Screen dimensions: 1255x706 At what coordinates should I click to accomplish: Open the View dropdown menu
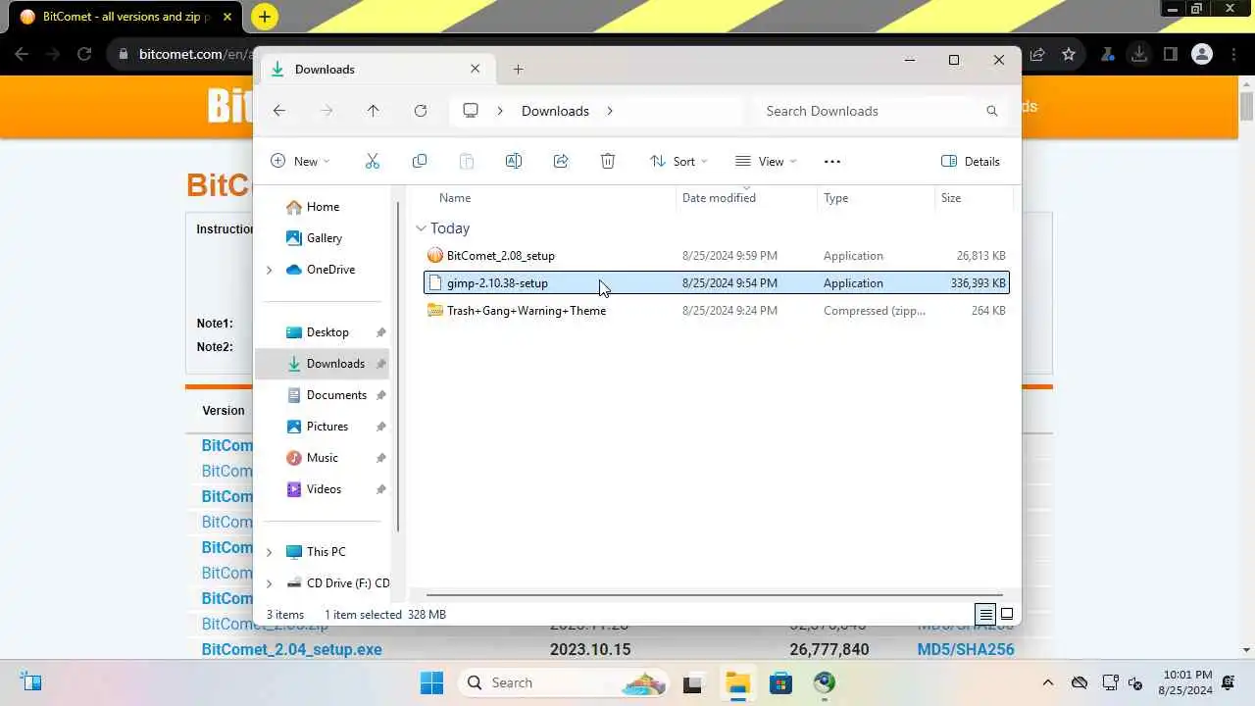[x=766, y=161]
